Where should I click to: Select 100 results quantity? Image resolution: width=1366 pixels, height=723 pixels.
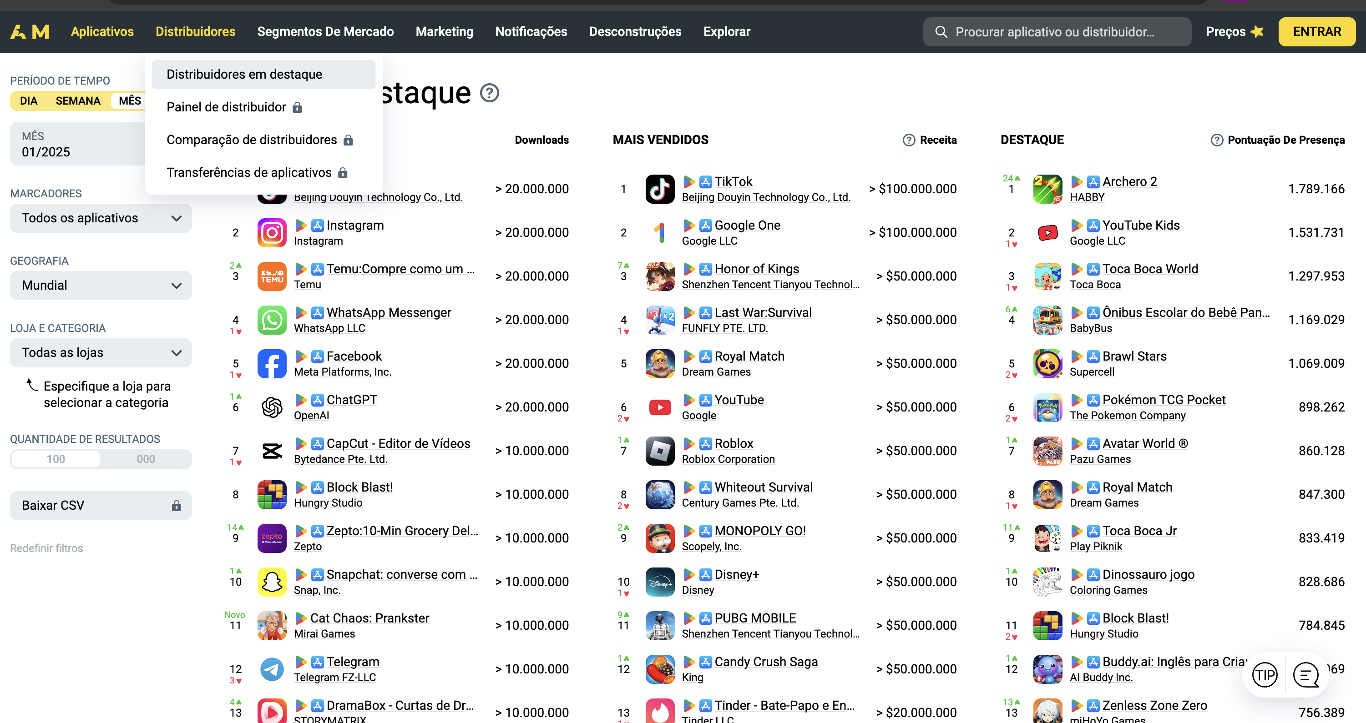coord(56,459)
